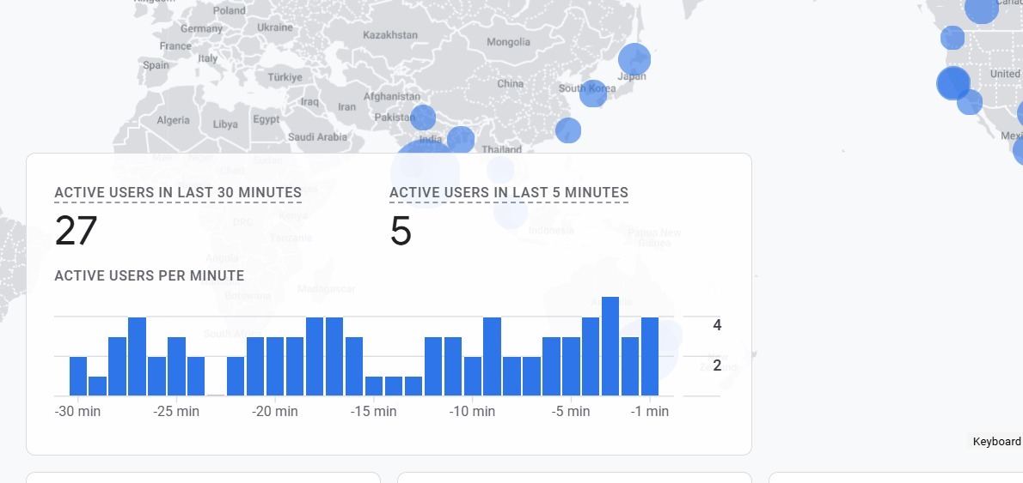This screenshot has width=1023, height=483.
Task: Click the tallest bar in per-minute chart
Action: click(x=610, y=346)
